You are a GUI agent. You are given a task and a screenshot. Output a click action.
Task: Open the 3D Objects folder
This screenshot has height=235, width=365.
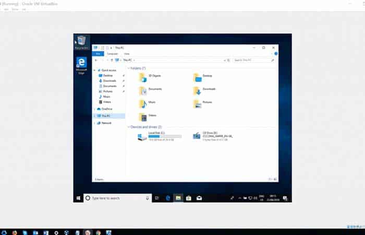[x=150, y=77]
